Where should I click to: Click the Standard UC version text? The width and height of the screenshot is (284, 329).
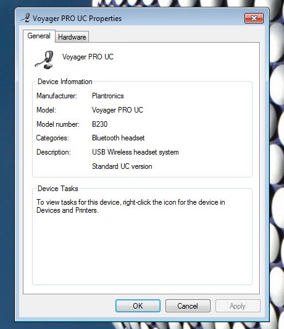pos(122,166)
